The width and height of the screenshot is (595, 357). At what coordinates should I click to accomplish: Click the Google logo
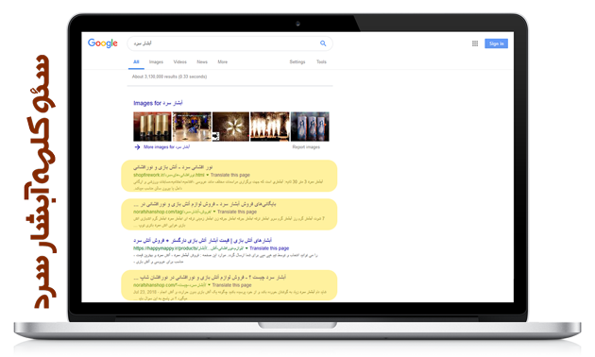click(102, 43)
